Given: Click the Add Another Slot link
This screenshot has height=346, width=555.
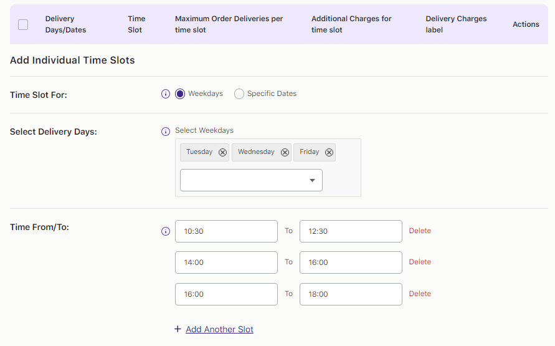Looking at the screenshot, I should [x=219, y=329].
